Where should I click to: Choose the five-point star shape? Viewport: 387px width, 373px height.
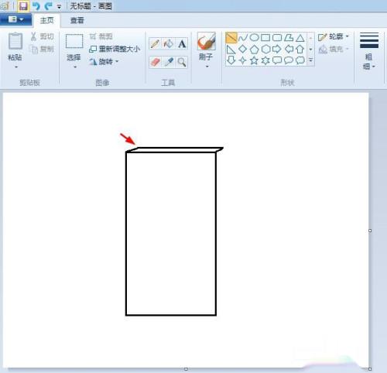point(254,60)
